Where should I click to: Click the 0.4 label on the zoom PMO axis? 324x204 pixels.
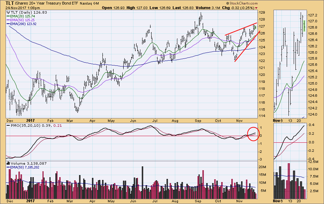point(312,125)
